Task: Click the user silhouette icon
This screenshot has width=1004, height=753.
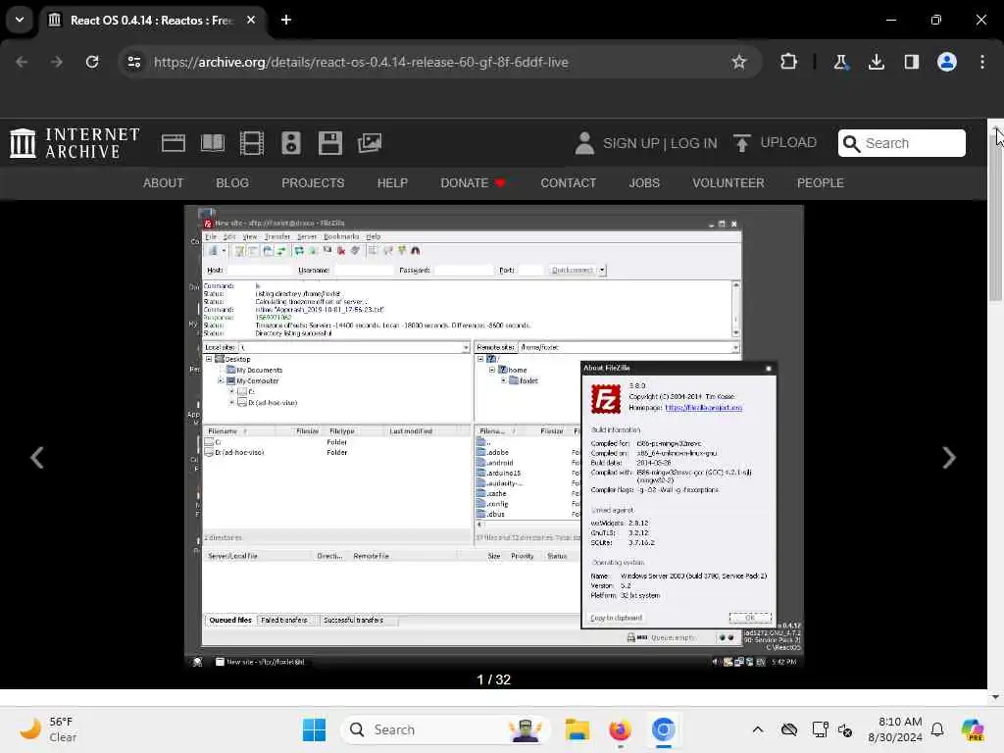Action: tap(584, 143)
